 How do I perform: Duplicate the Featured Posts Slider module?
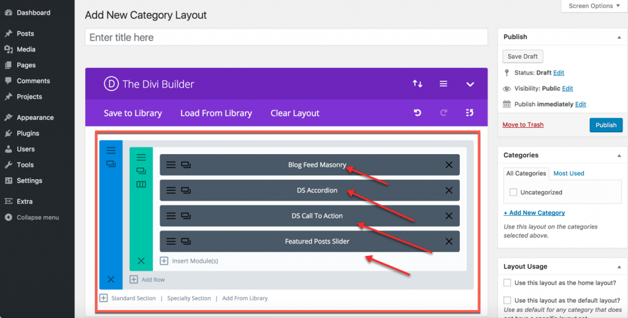pyautogui.click(x=185, y=242)
